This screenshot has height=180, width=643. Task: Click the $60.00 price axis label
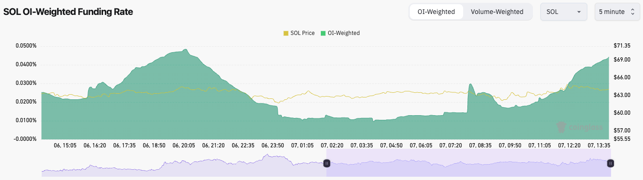(621, 113)
